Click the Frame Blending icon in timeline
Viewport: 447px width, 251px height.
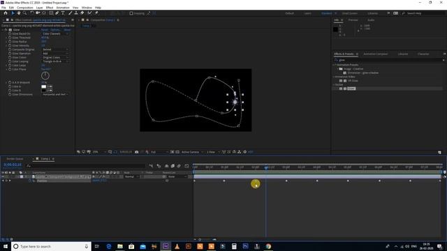173,166
